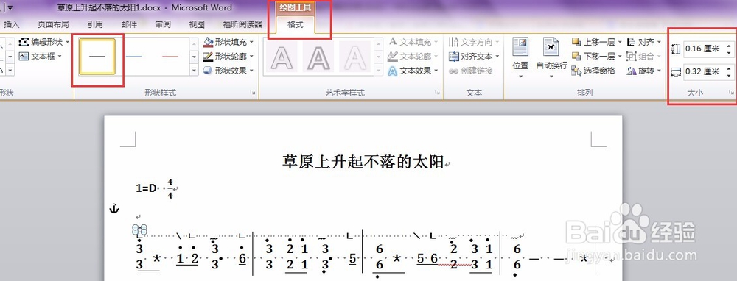Click the 形状填充 paint bucket icon

click(208, 42)
